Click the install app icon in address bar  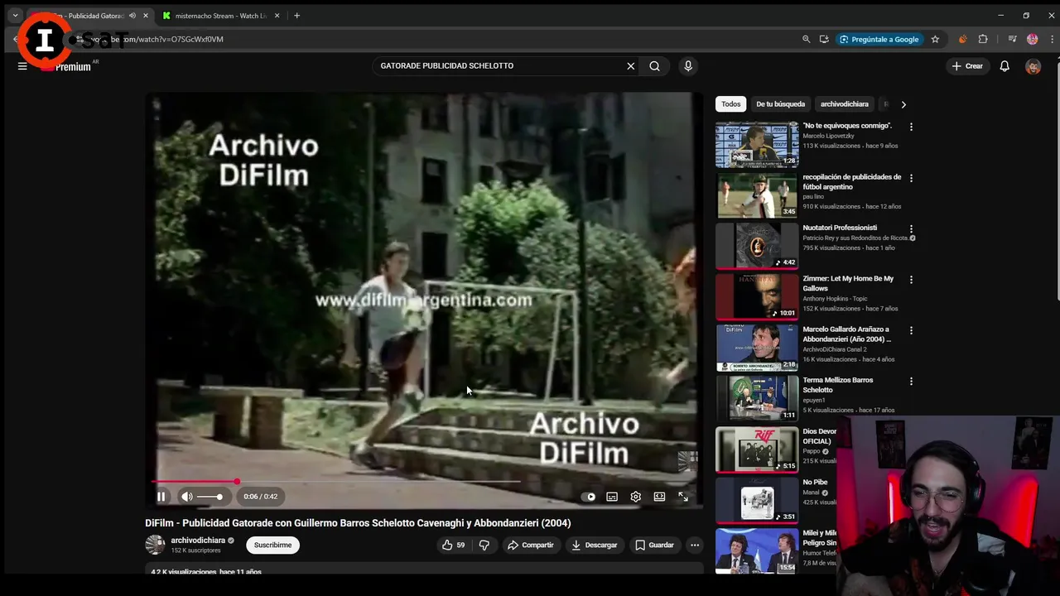[824, 39]
